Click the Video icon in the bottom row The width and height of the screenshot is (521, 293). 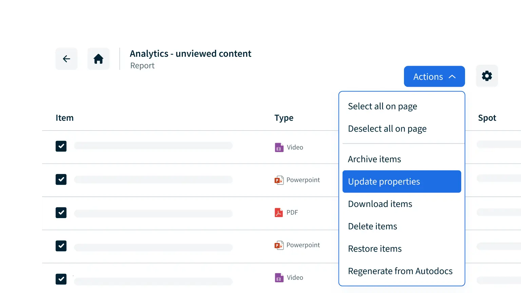pos(279,278)
